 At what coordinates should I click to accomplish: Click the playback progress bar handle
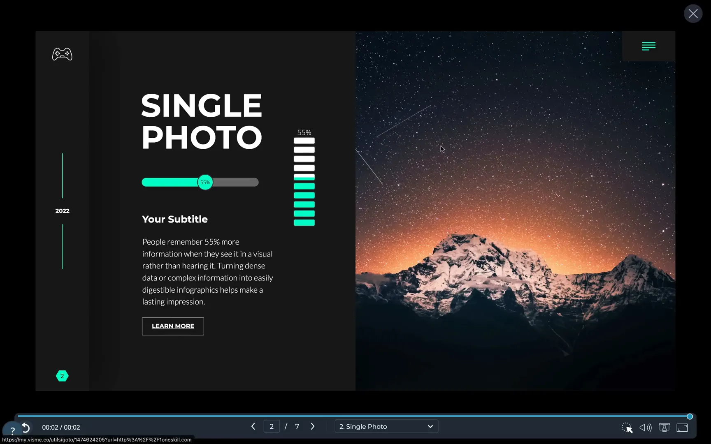click(690, 416)
